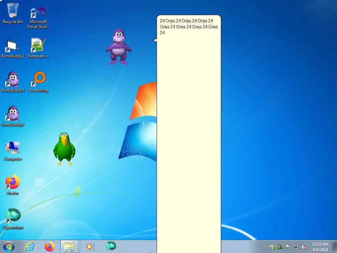
Task: Open the Windows Start menu orb
Action: [x=9, y=246]
